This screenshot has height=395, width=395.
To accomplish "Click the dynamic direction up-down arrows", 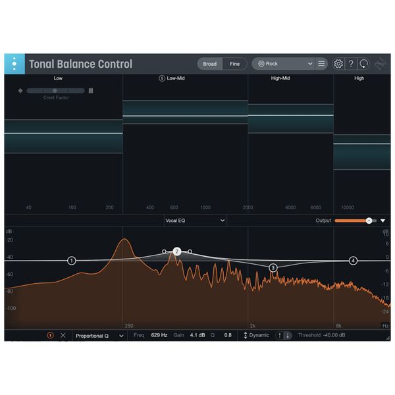I will click(x=284, y=335).
